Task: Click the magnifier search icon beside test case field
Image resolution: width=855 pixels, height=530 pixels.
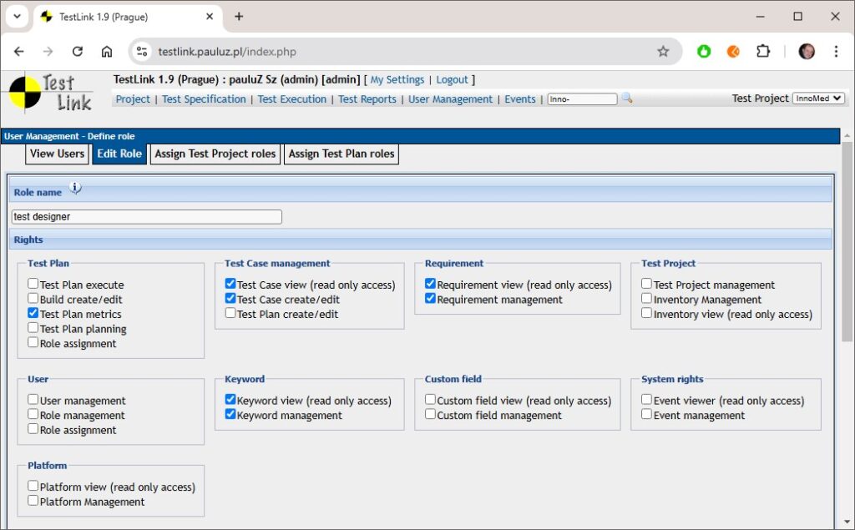Action: pyautogui.click(x=626, y=98)
